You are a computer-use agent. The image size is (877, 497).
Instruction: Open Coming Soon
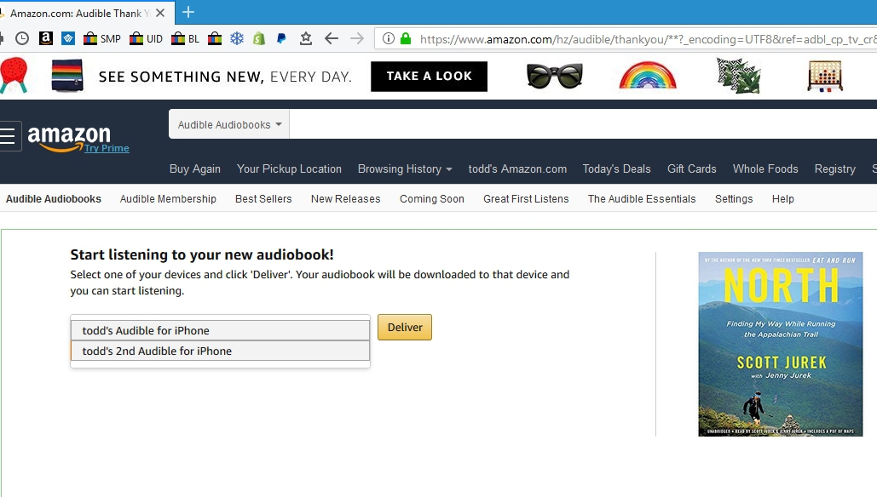pos(432,199)
